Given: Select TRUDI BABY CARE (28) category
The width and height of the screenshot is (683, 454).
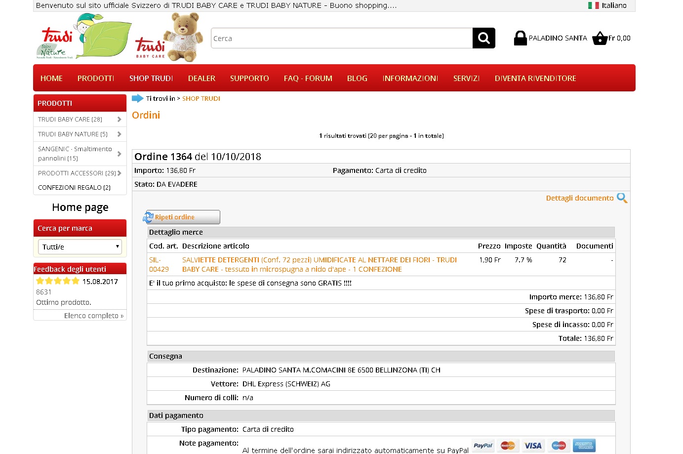Looking at the screenshot, I should [70, 119].
